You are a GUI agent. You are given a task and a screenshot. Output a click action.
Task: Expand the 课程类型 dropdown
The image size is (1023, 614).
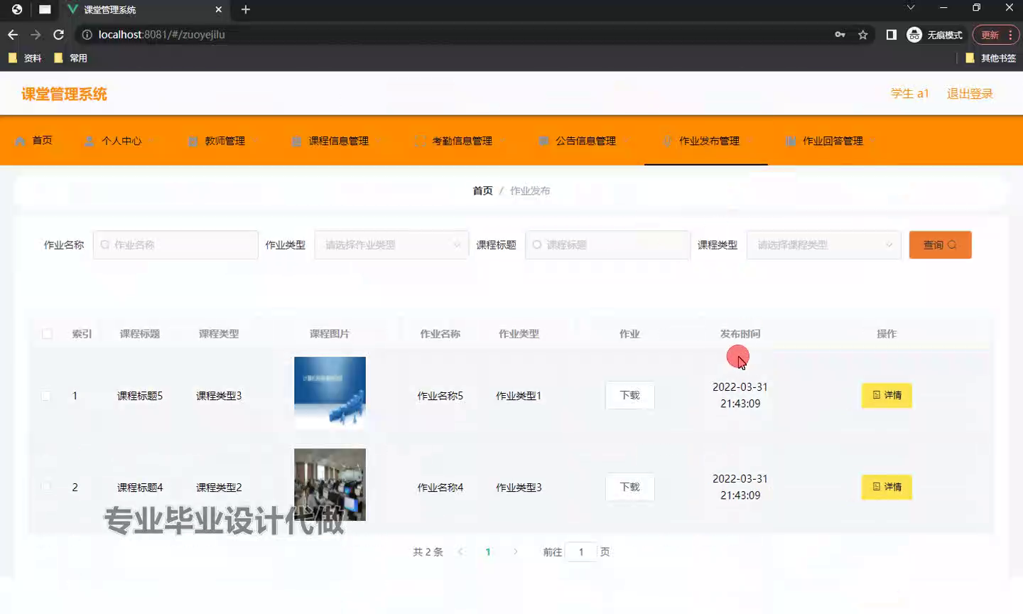[x=823, y=244]
